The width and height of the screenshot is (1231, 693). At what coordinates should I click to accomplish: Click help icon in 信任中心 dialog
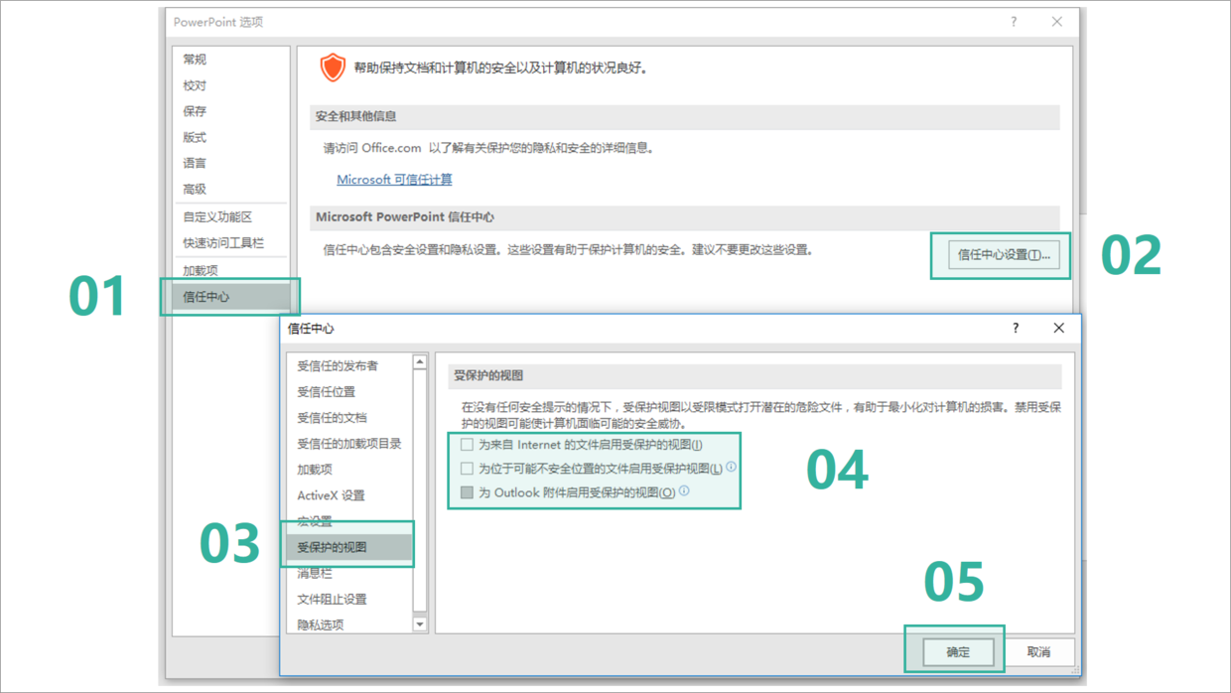click(x=1016, y=328)
